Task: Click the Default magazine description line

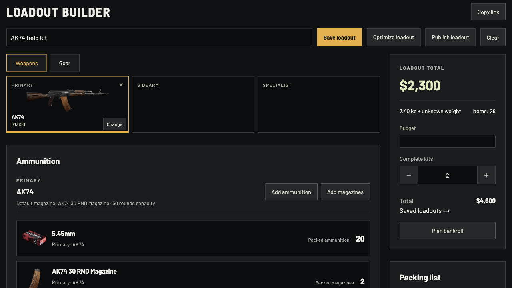Action: [86, 203]
